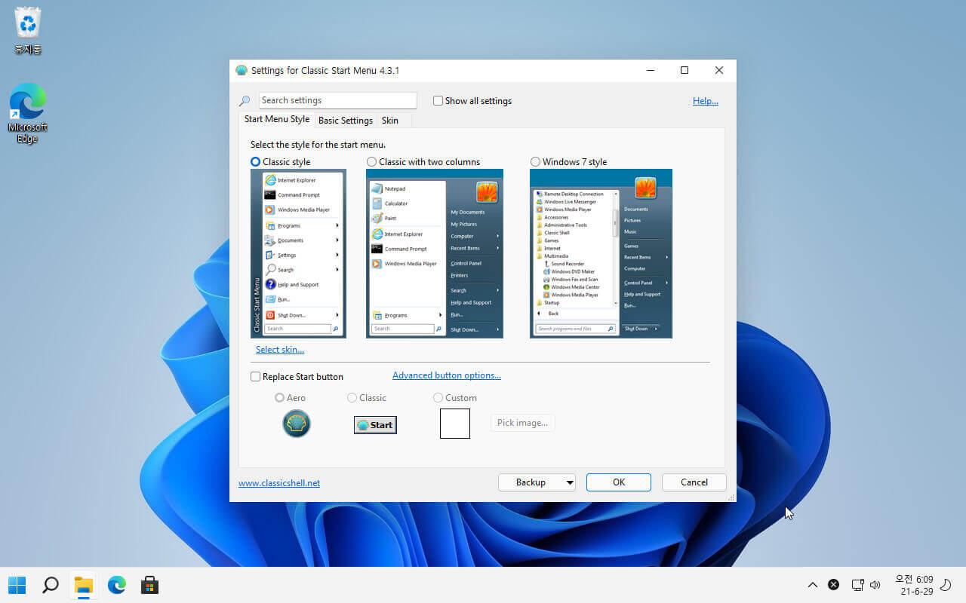This screenshot has width=966, height=603.
Task: Open the notification moon icon in tray
Action: 945,585
